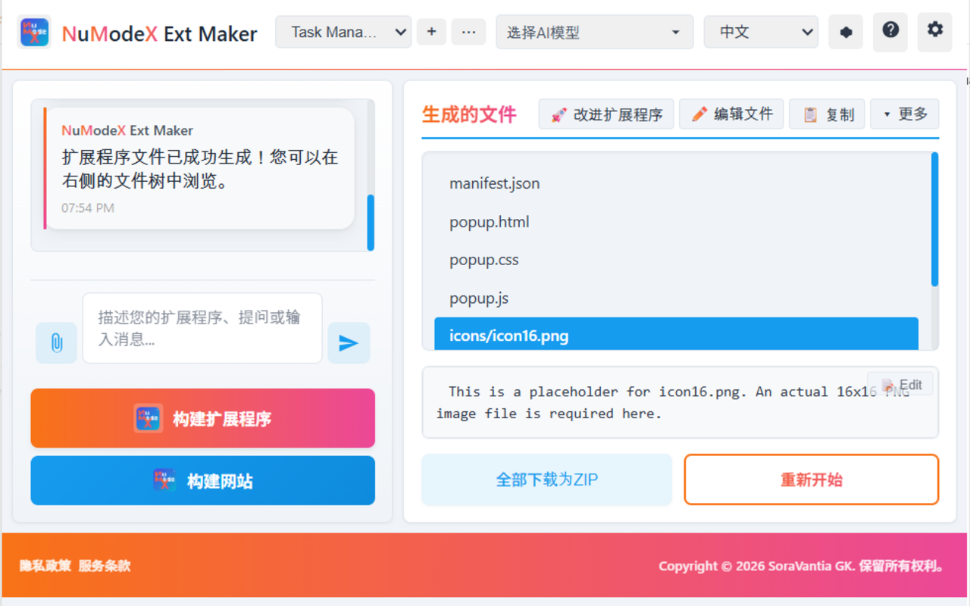
Task: Click the plugin diamond icon in the toolbar
Action: click(x=845, y=32)
